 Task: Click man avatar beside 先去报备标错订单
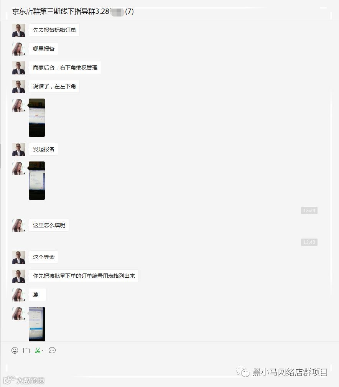19,30
